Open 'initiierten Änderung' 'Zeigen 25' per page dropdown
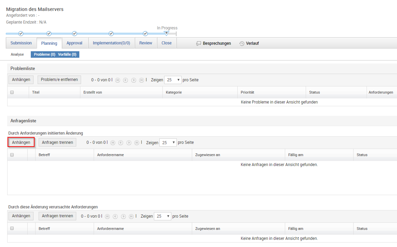 [x=168, y=143]
